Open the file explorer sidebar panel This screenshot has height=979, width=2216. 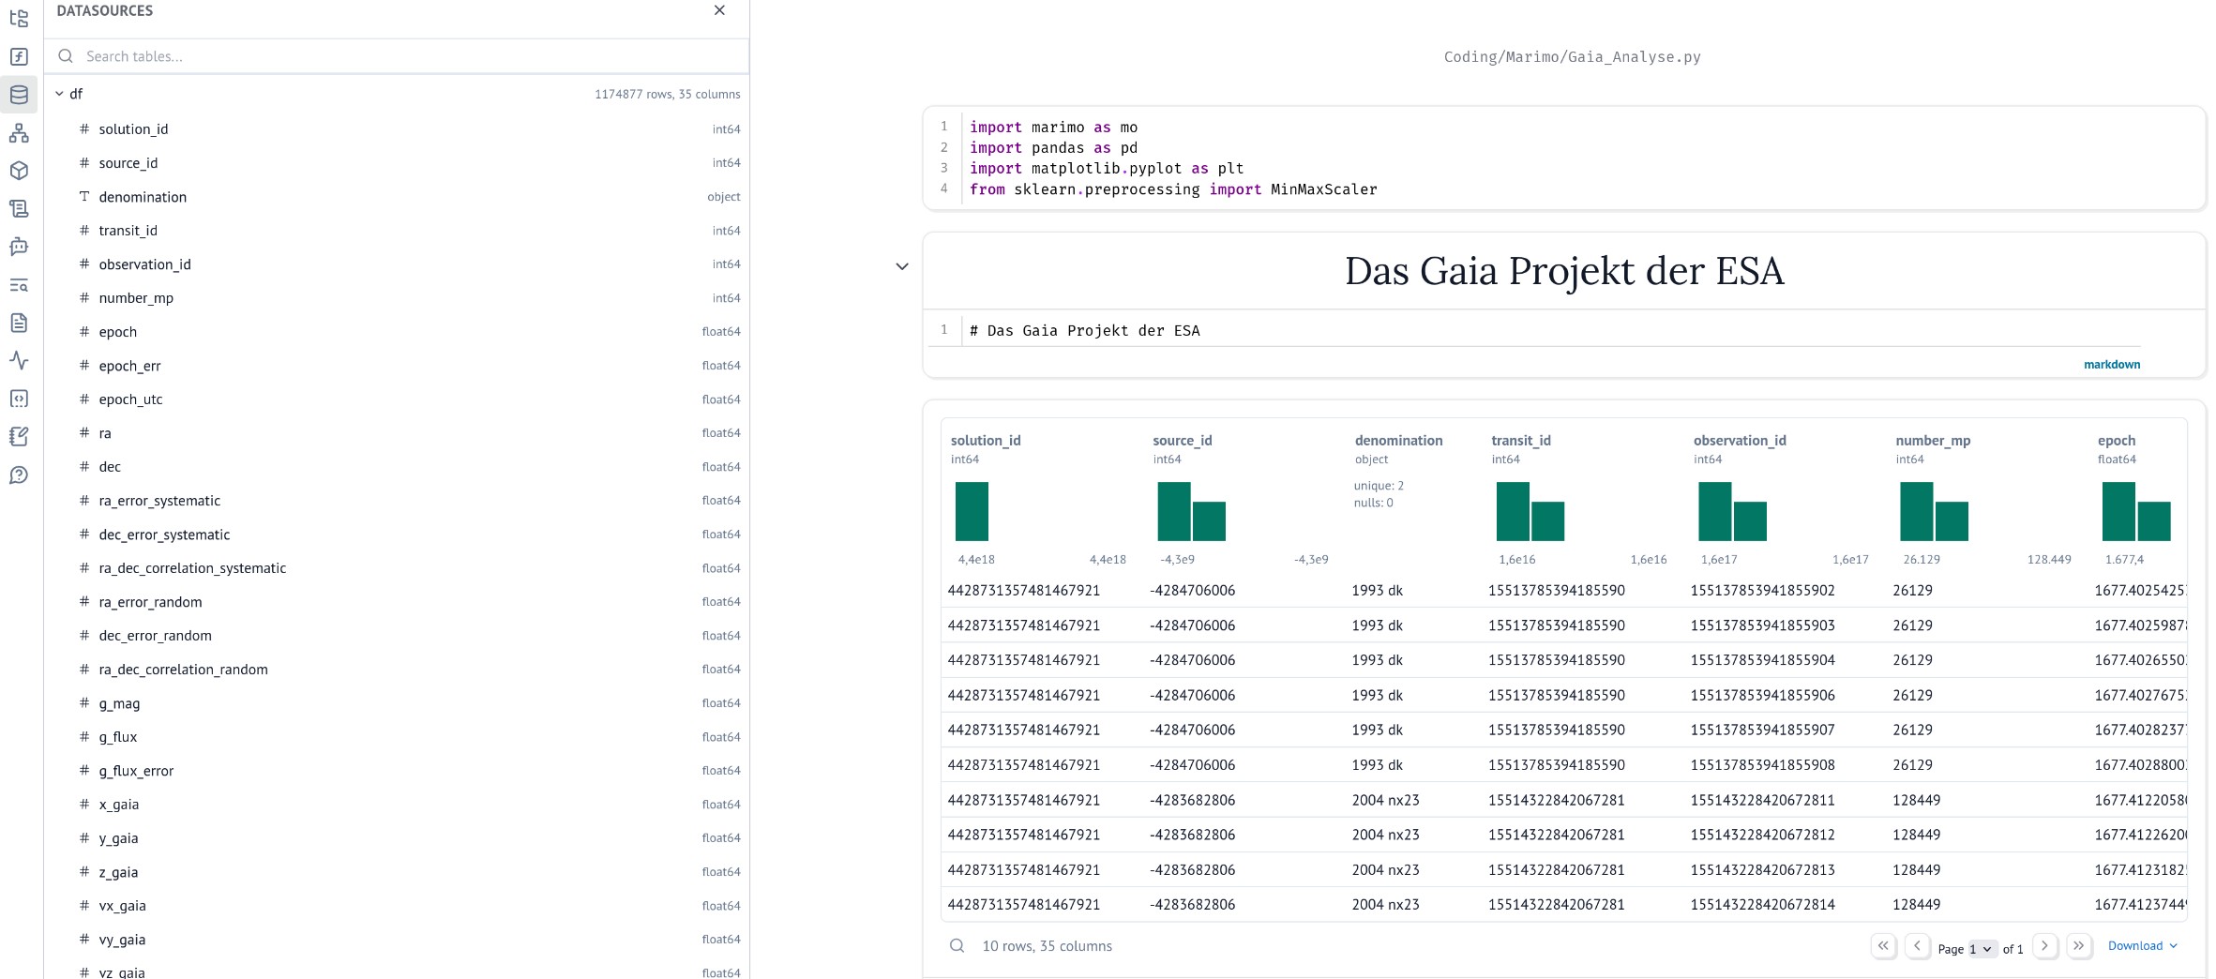click(19, 18)
